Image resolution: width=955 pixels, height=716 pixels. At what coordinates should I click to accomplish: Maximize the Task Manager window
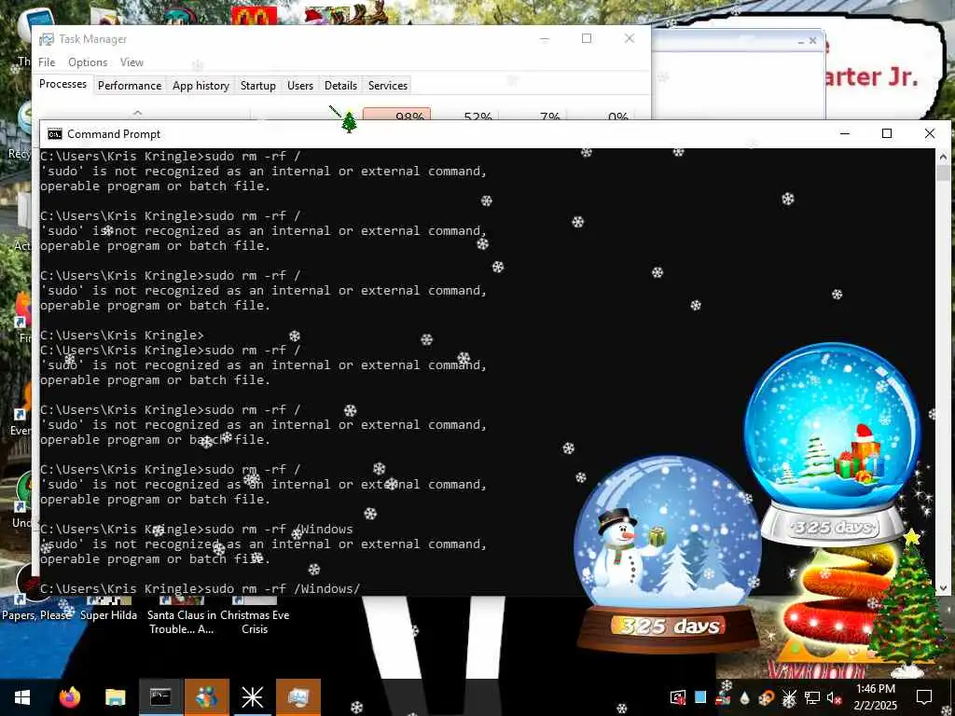click(587, 39)
